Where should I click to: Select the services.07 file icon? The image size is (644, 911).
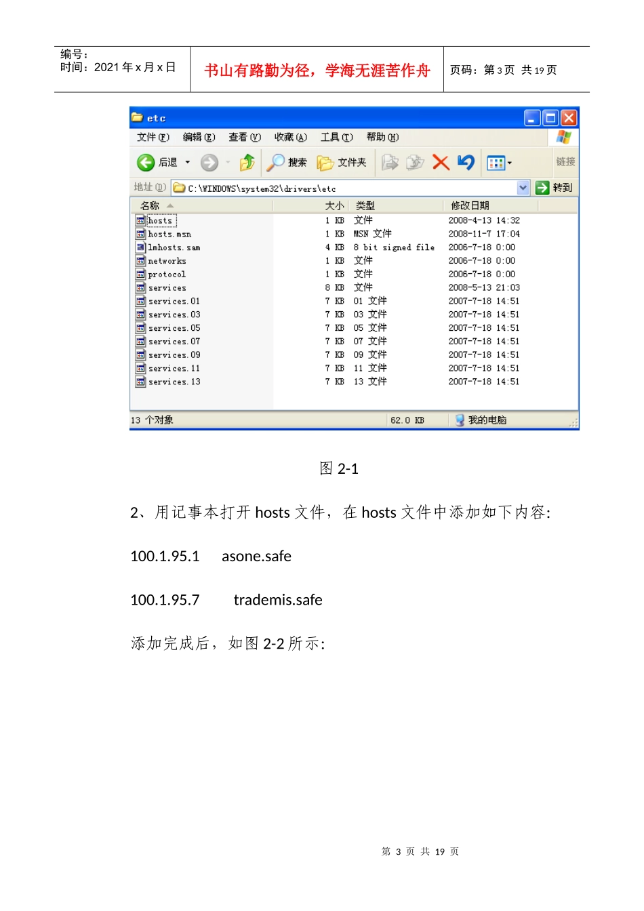pos(140,342)
